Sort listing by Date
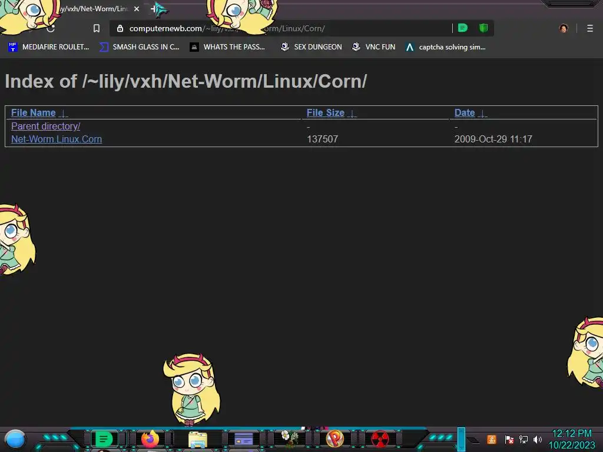 [x=465, y=112]
